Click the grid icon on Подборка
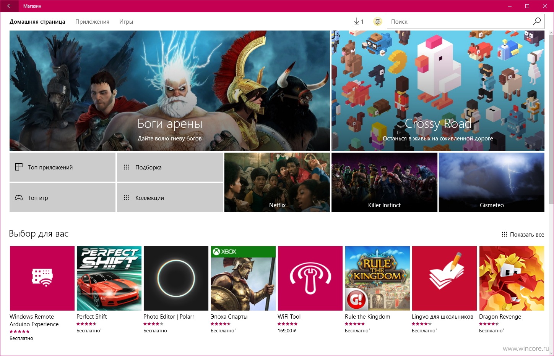 [126, 167]
